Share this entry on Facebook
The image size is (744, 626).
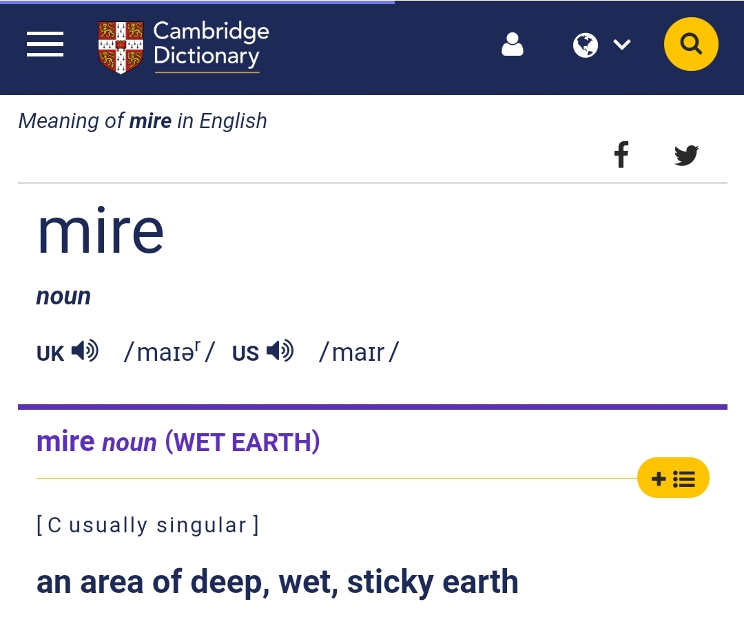coord(621,154)
